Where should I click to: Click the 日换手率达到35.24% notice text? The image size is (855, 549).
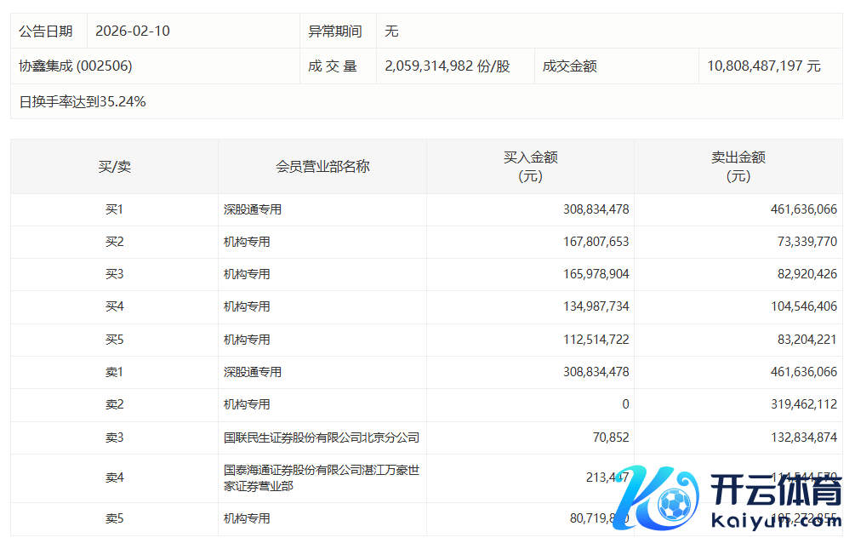pyautogui.click(x=83, y=101)
